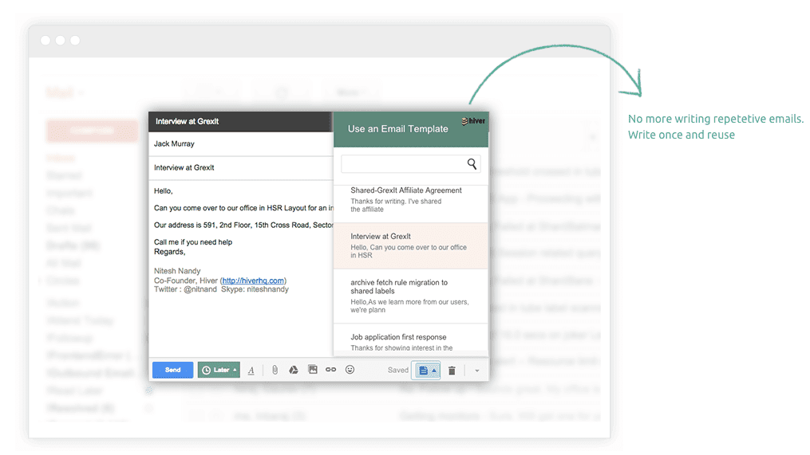
Task: Insert photo icon in compose toolbar
Action: (x=313, y=370)
